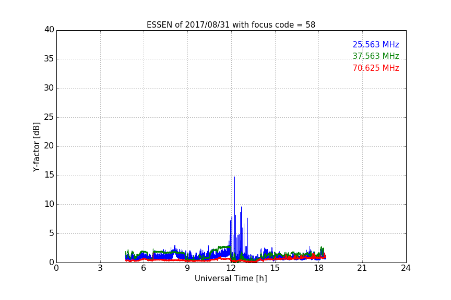Click the y-axis tick label '35'

click(x=49, y=59)
